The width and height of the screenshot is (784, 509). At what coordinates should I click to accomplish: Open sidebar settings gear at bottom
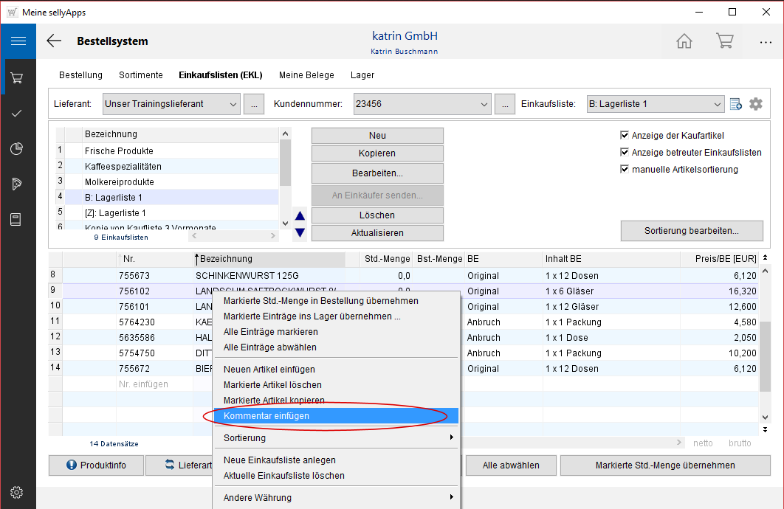tap(17, 492)
